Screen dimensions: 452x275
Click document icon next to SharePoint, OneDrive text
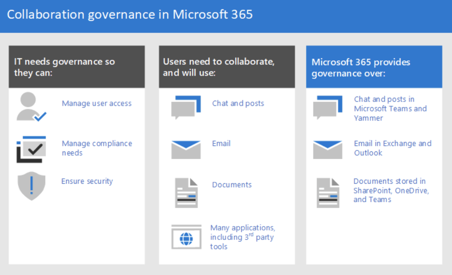pyautogui.click(x=328, y=192)
